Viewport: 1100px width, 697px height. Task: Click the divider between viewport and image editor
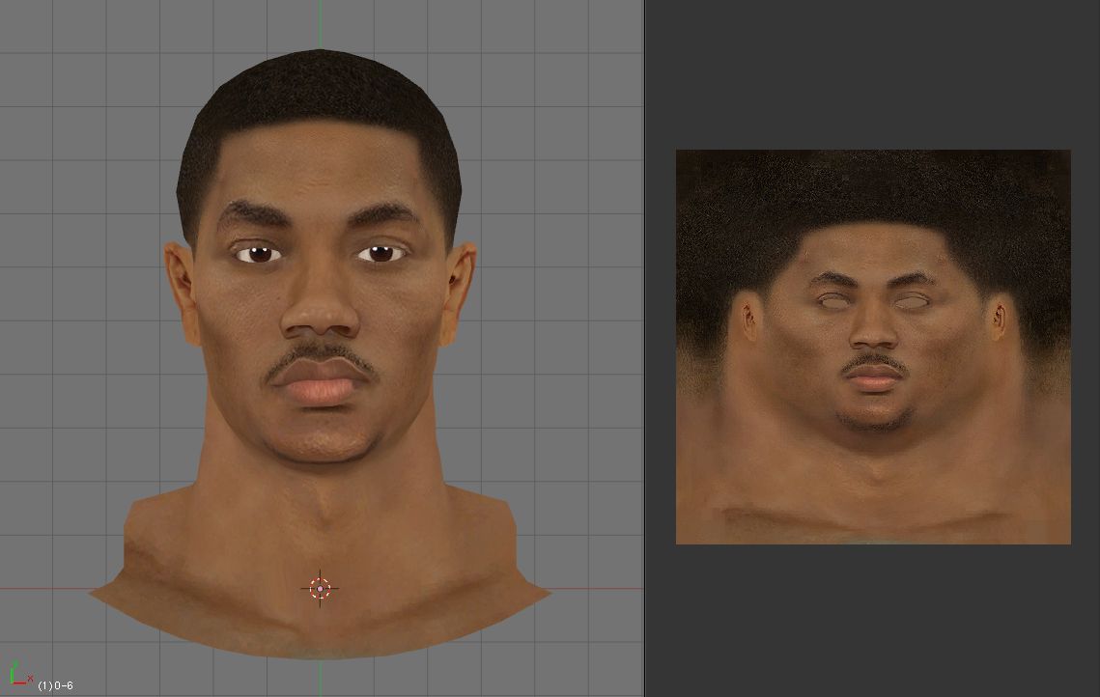(644, 348)
